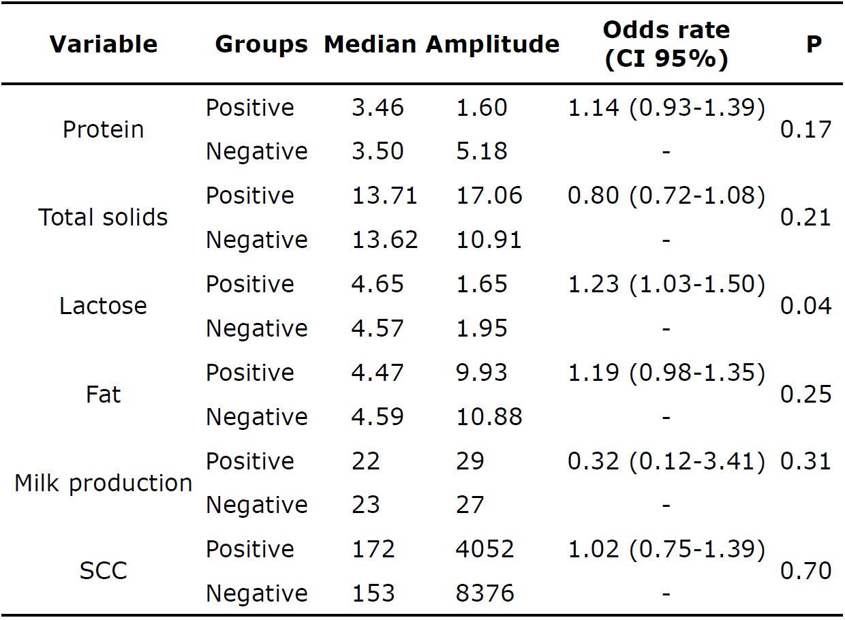Click the Median column header
The height and width of the screenshot is (620, 845).
[x=370, y=45]
